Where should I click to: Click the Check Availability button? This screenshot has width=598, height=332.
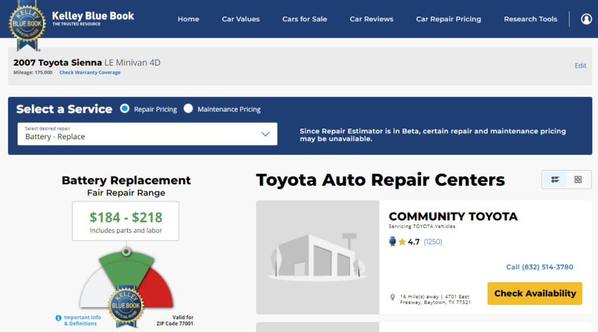(535, 293)
